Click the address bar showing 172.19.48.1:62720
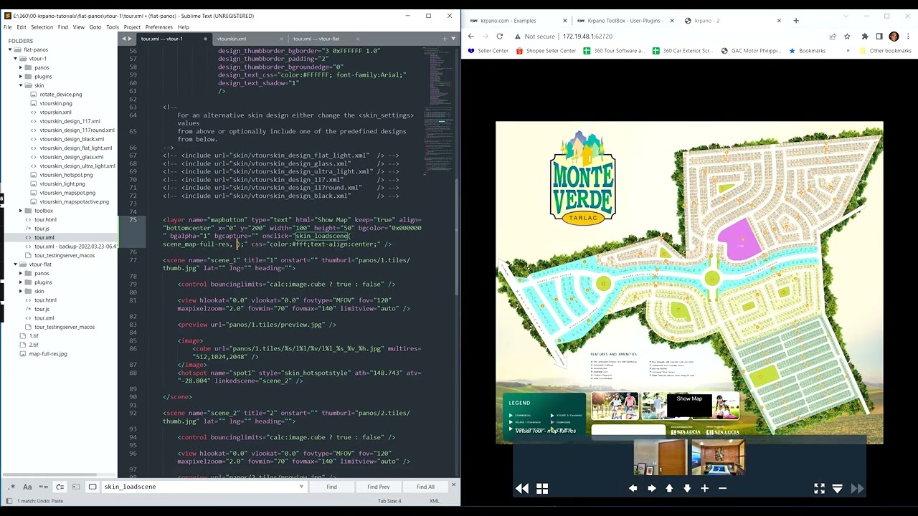The width and height of the screenshot is (918, 516). 587,37
